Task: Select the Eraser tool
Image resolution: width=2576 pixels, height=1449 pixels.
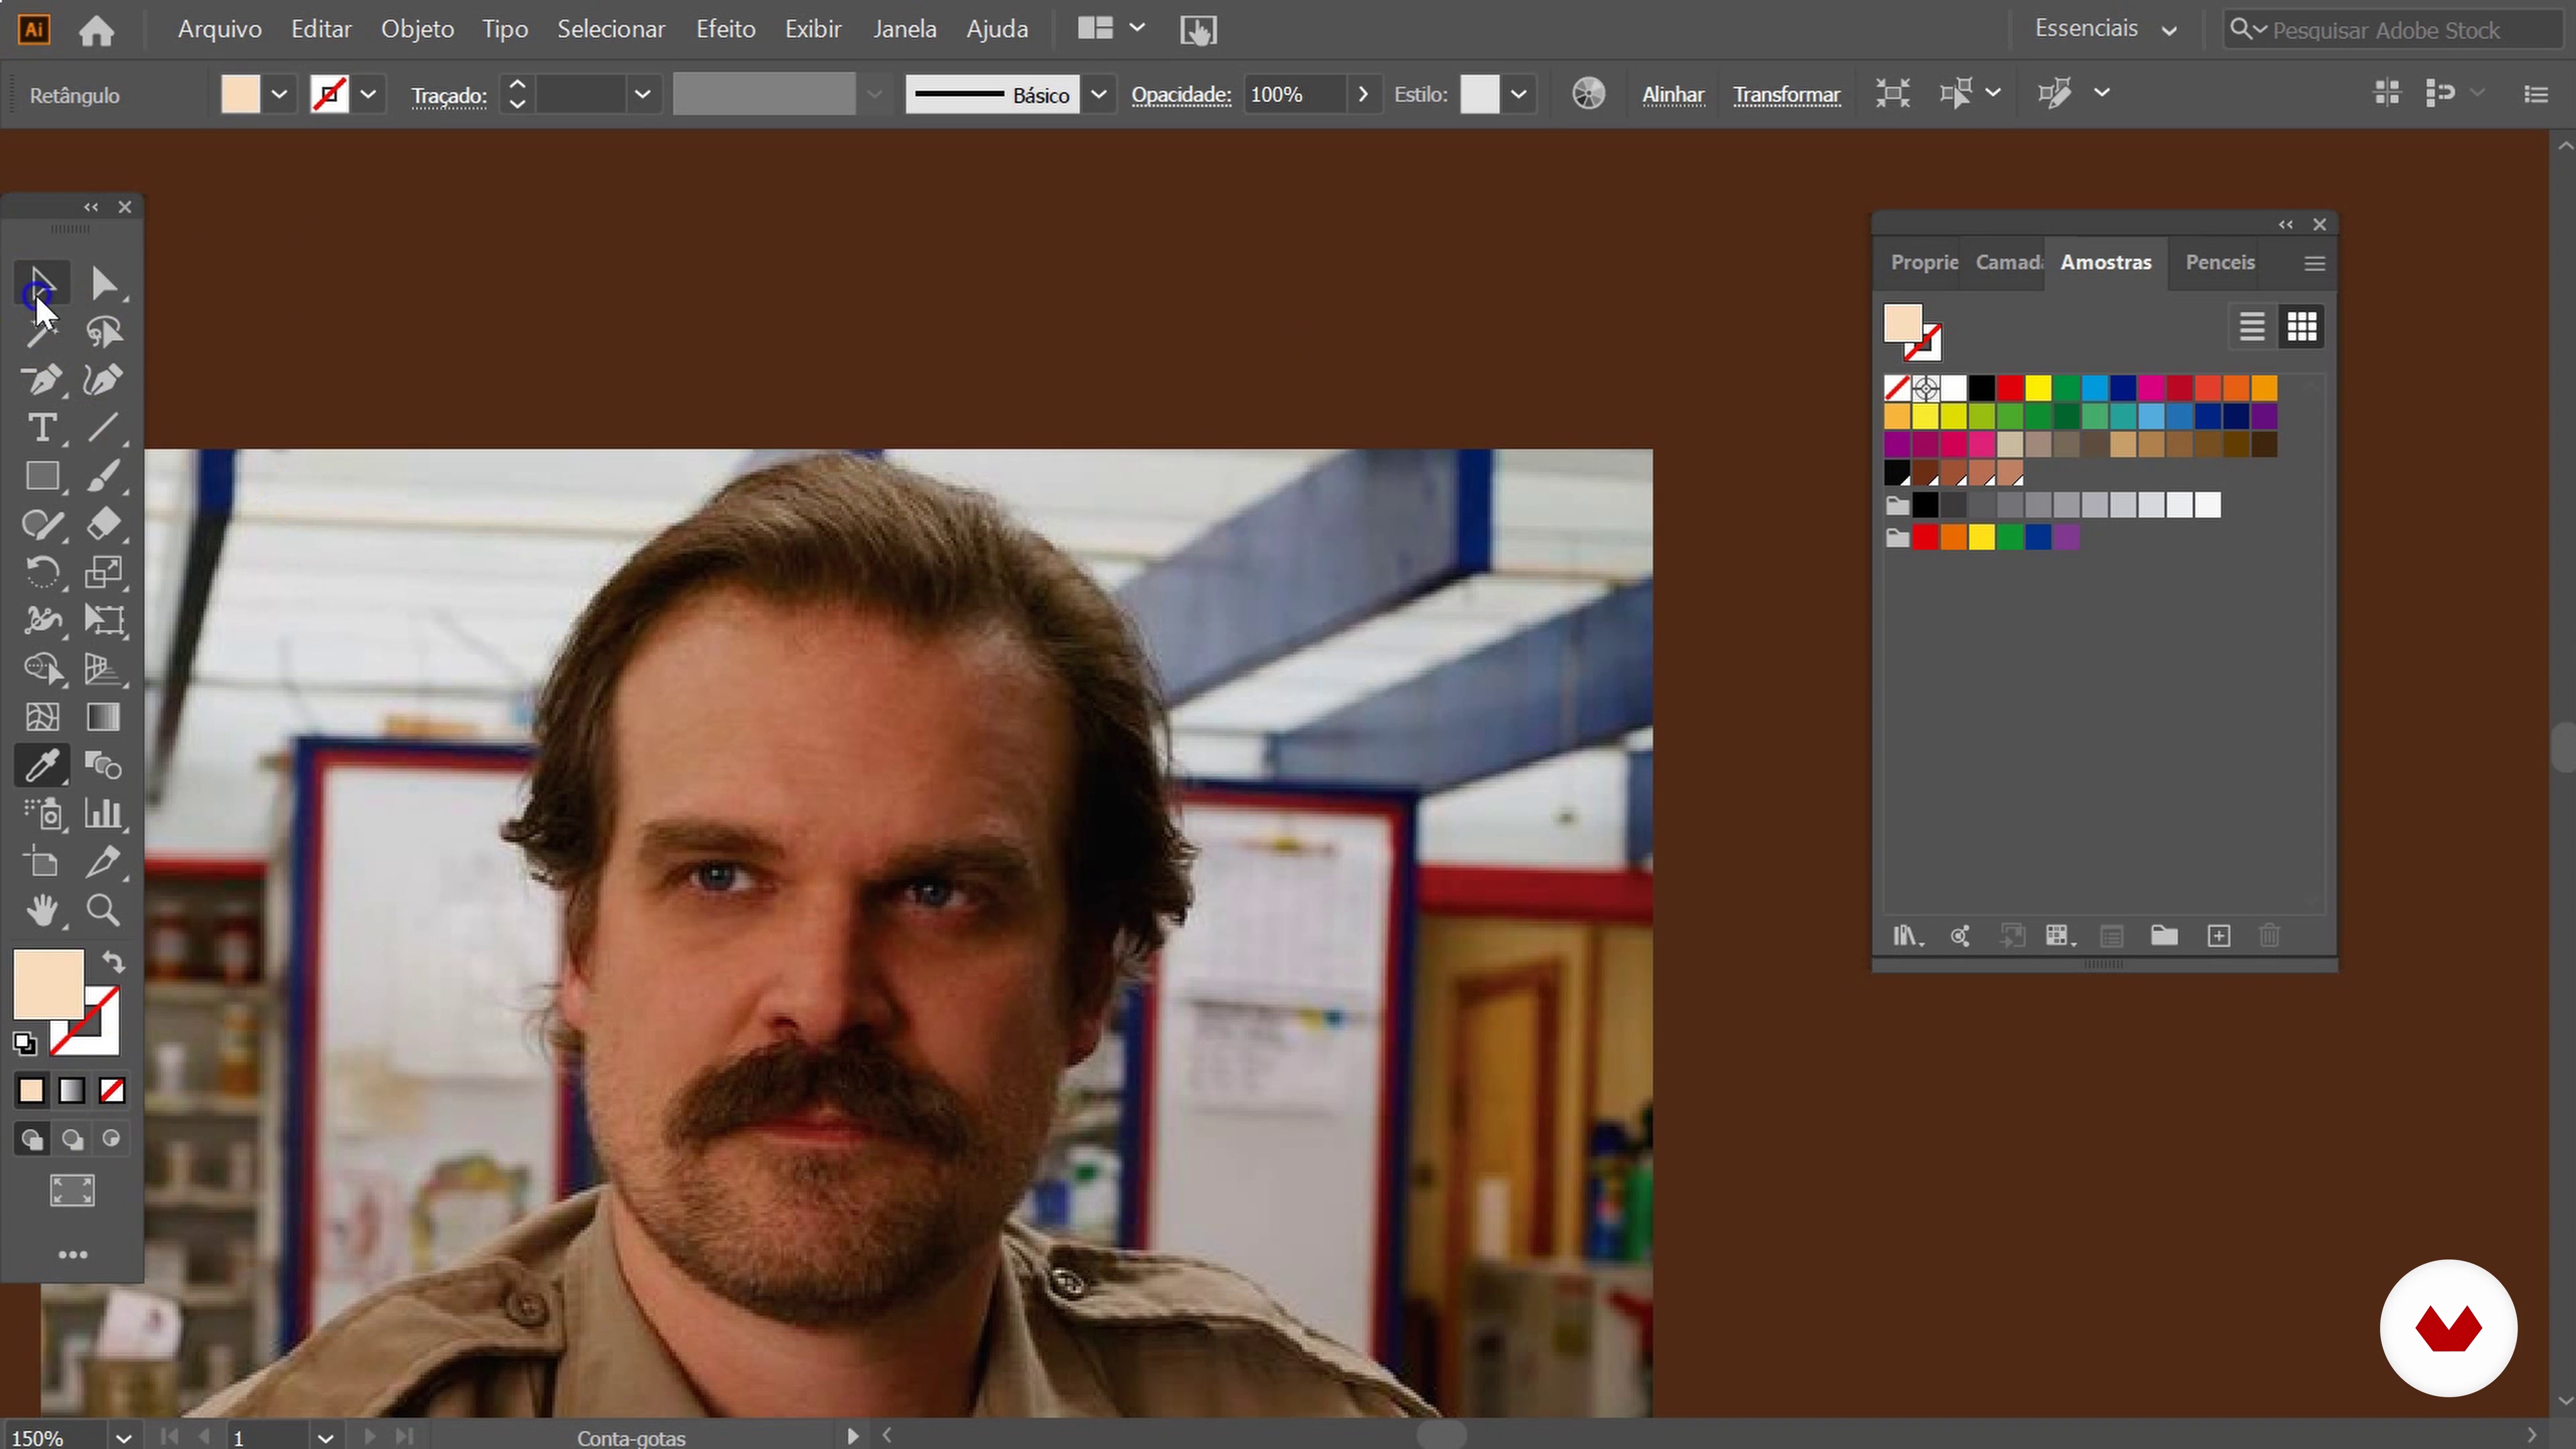Action: 104,524
